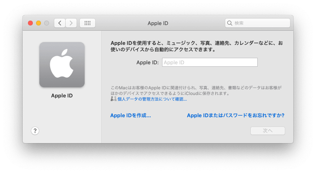The height and width of the screenshot is (173, 316).
Task: Click the magnifying glass search icon
Action: coord(230,23)
